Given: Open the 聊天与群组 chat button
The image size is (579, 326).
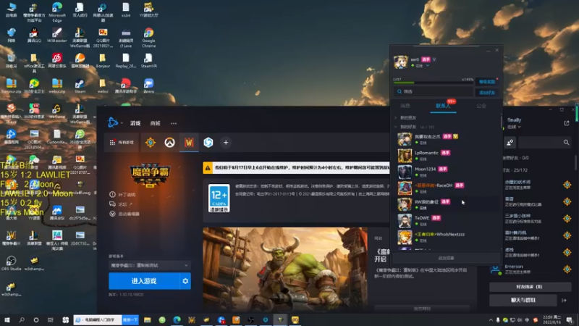Looking at the screenshot, I should 523,300.
